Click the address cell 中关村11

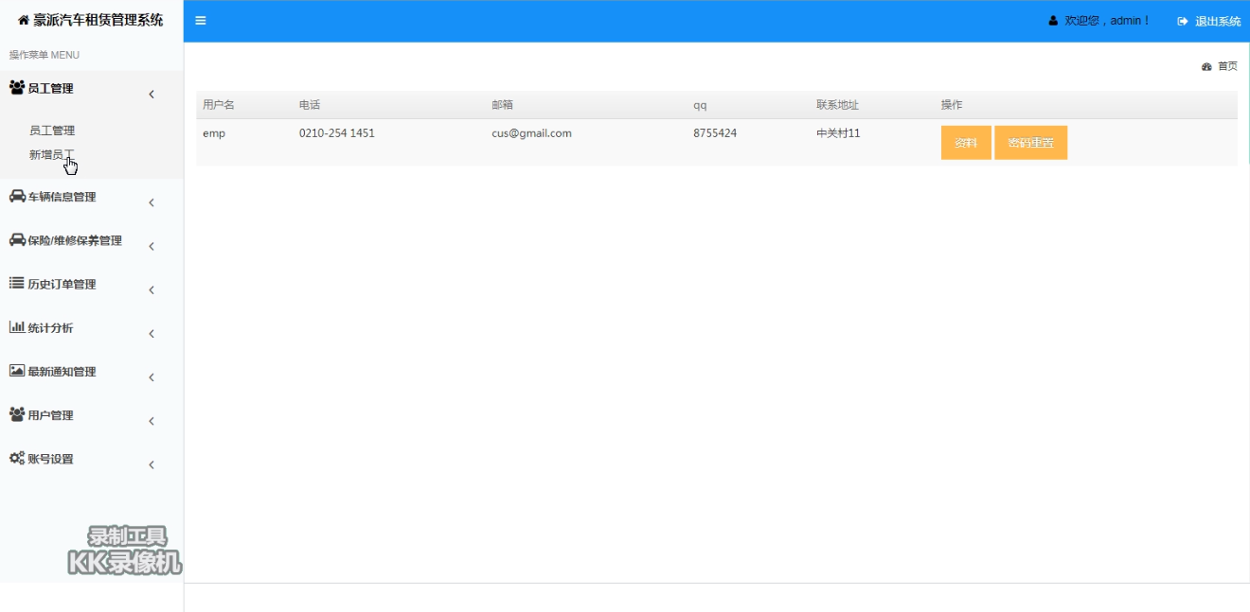click(838, 133)
